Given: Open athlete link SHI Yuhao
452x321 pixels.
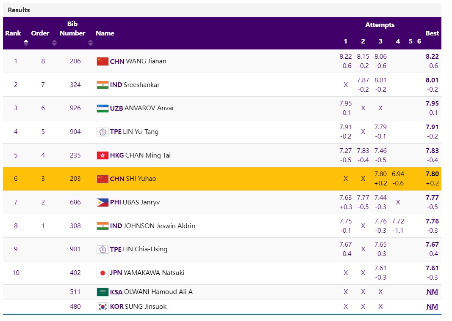Looking at the screenshot, I should point(141,179).
